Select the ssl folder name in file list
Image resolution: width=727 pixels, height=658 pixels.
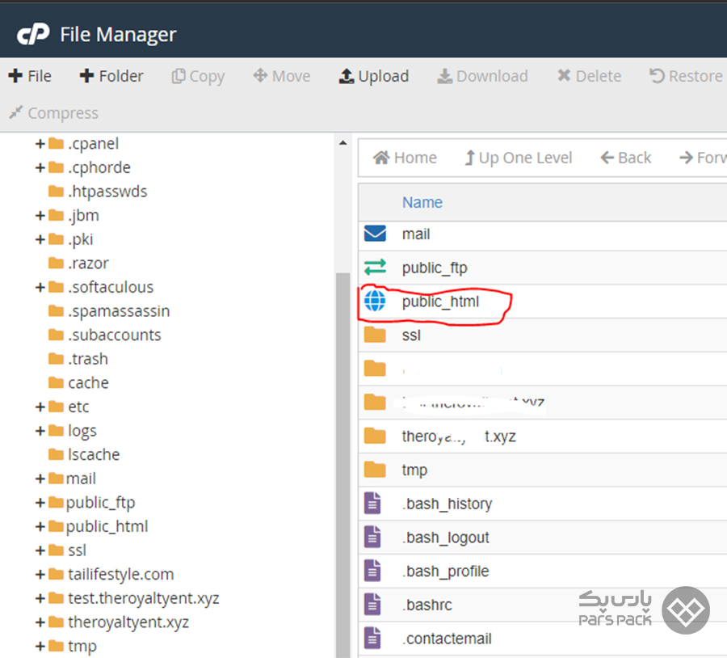411,335
